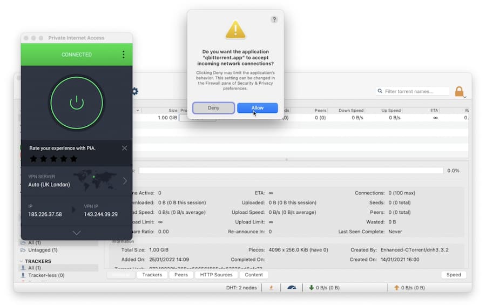Click Last Seen Complete Never value

click(395, 232)
